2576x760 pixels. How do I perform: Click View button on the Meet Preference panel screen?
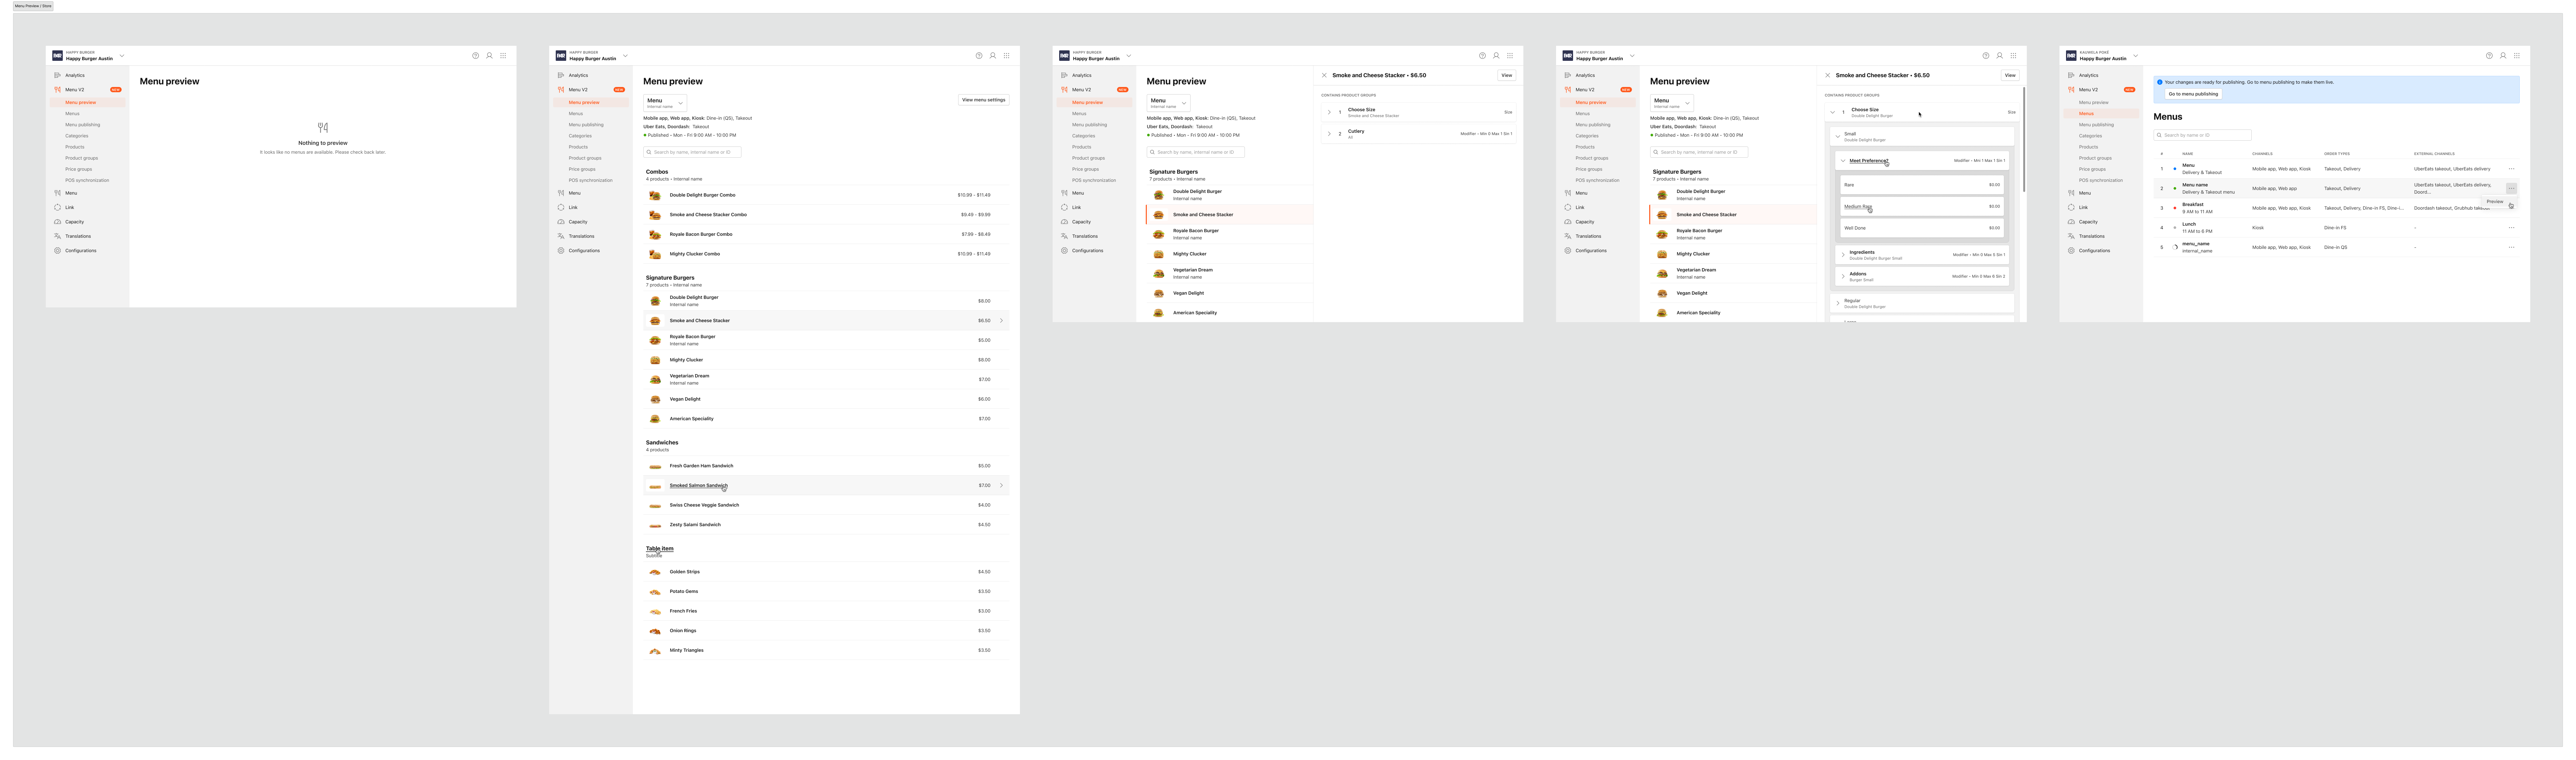2010,75
